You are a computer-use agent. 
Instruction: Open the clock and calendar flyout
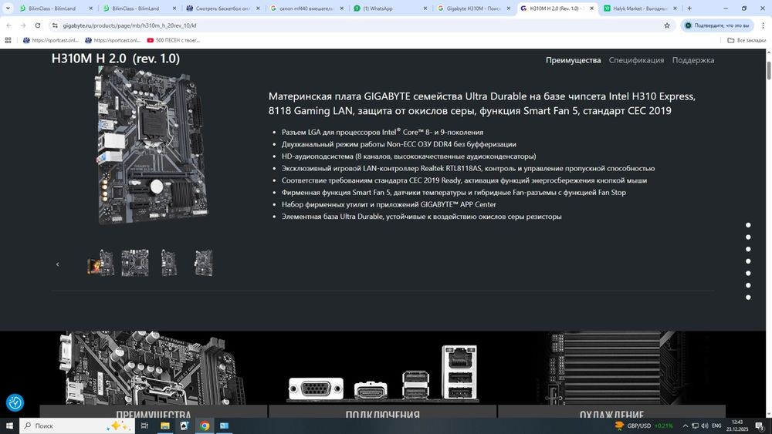pos(737,426)
